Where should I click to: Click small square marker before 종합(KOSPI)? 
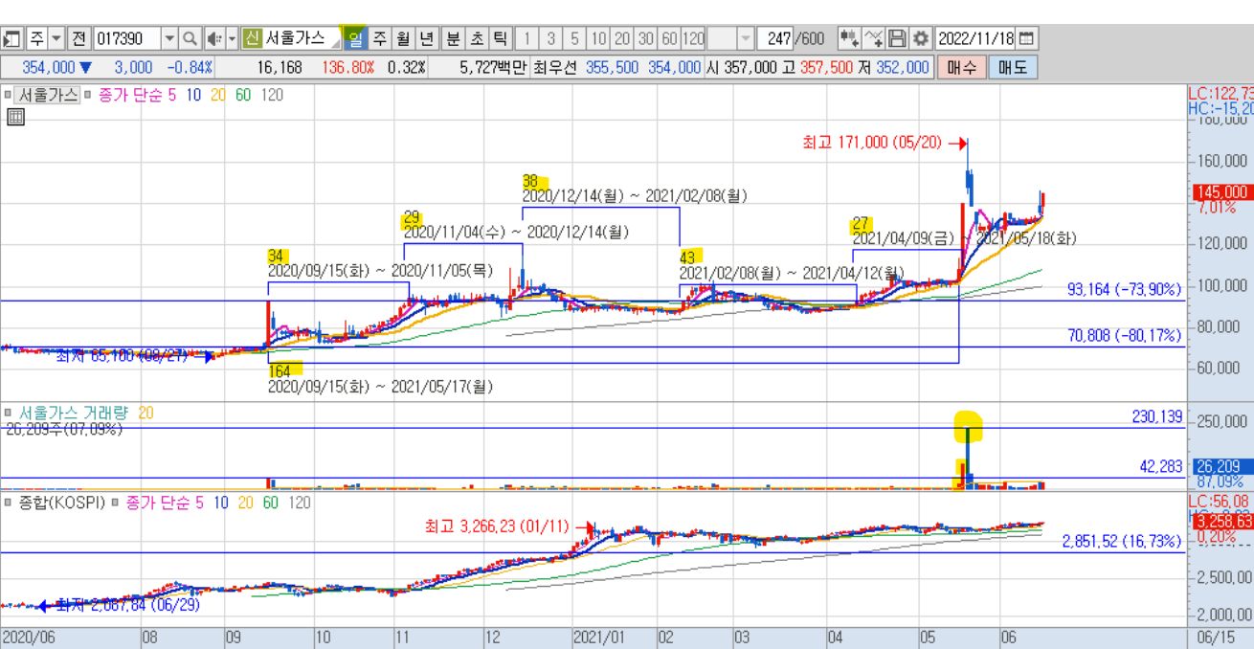(x=9, y=502)
